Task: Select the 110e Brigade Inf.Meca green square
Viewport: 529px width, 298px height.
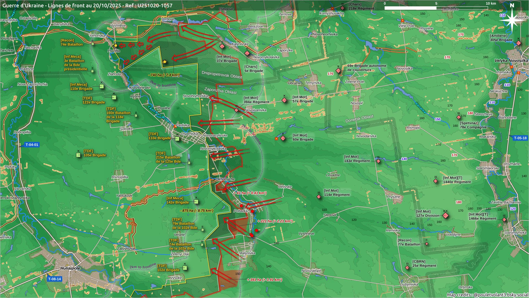Action: coord(101,86)
